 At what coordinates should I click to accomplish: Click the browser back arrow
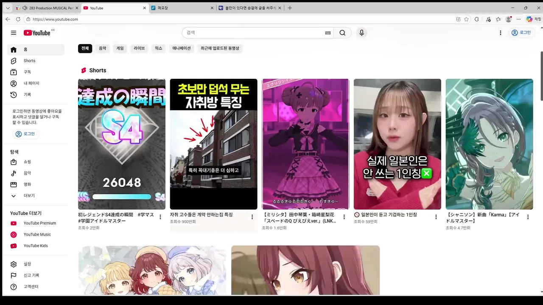[8, 19]
